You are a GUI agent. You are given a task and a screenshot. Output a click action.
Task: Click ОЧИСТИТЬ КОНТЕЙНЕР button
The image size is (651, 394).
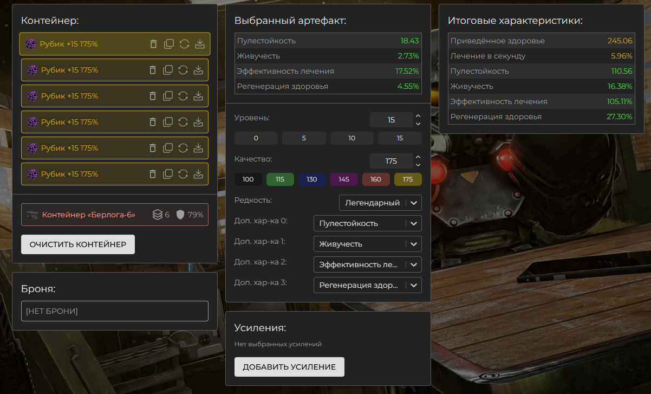[x=78, y=244]
